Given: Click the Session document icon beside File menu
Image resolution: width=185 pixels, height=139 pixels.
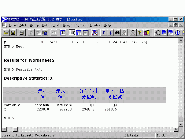Looking at the screenshot, I should (x=4, y=25).
